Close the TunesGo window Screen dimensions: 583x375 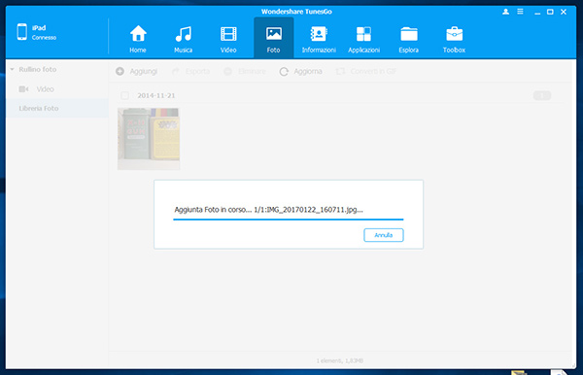564,12
